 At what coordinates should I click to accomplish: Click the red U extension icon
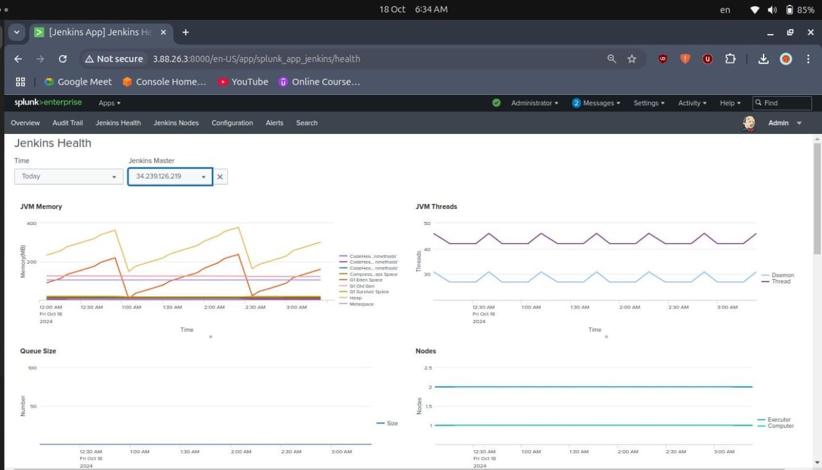708,59
